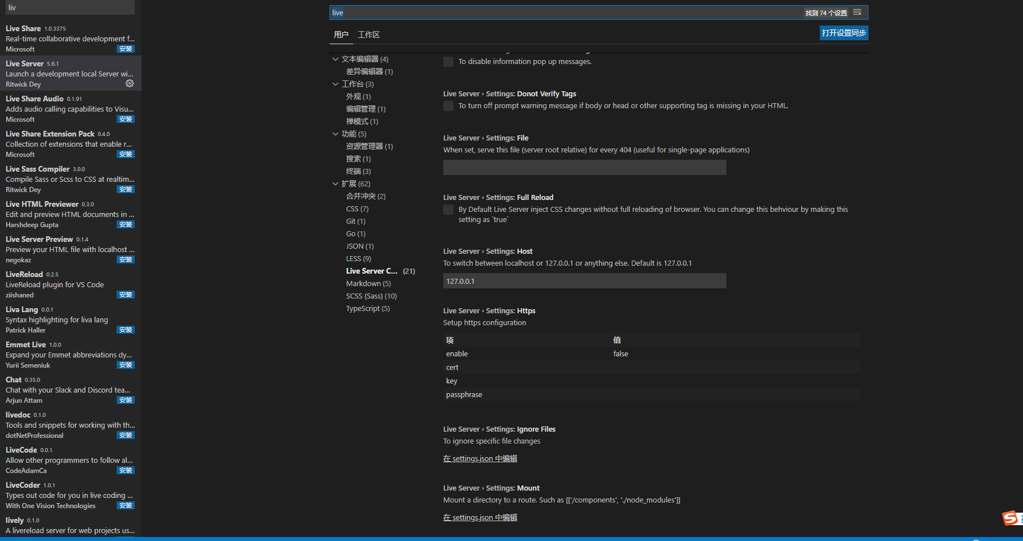Select CSS (7) in settings tree

click(357, 208)
